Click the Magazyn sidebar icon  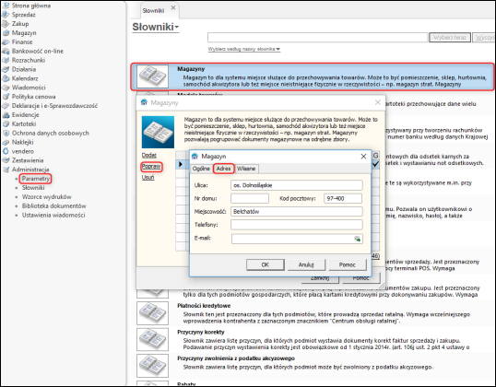coord(6,33)
